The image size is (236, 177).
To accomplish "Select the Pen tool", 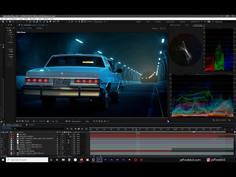I will point(37,22).
